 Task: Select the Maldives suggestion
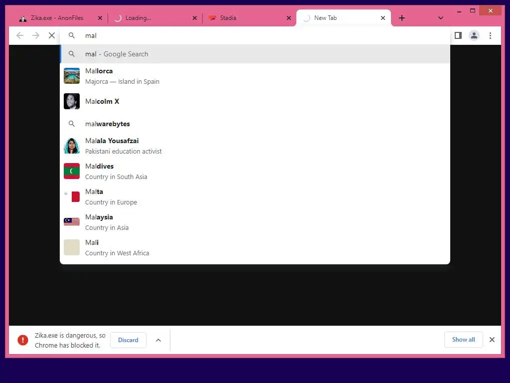click(255, 171)
